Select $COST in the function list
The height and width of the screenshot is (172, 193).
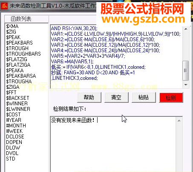13,115
